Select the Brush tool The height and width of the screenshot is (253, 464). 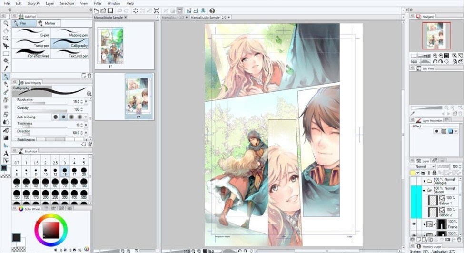pos(6,92)
